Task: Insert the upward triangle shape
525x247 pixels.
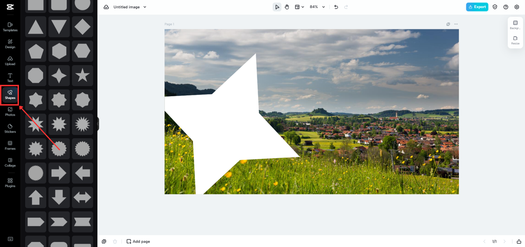Action: click(x=36, y=27)
